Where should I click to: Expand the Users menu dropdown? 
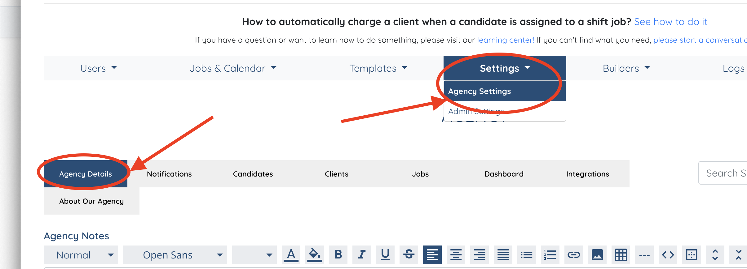click(x=98, y=68)
